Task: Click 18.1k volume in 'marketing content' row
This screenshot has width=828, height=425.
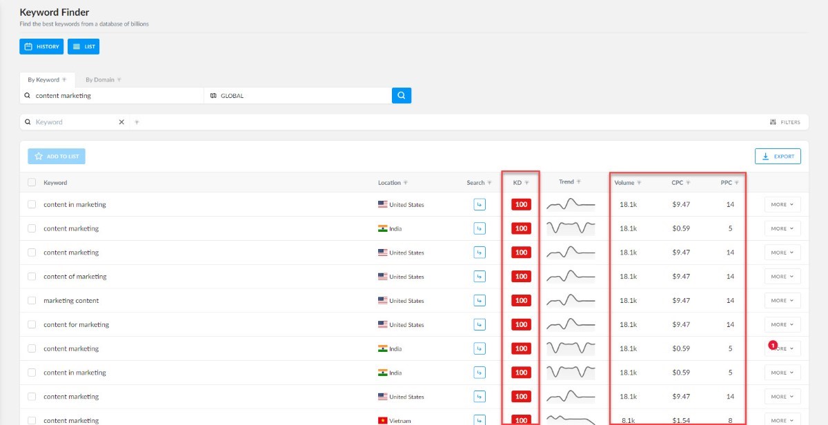Action: 628,301
